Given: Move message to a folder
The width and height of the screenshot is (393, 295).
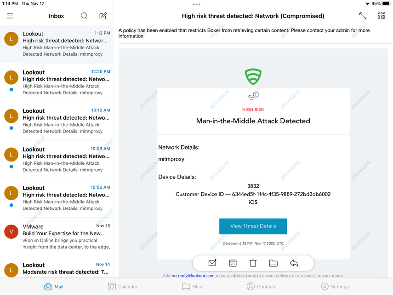Looking at the screenshot, I should click(273, 263).
